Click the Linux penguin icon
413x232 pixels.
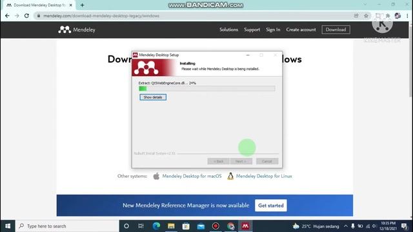(x=230, y=176)
